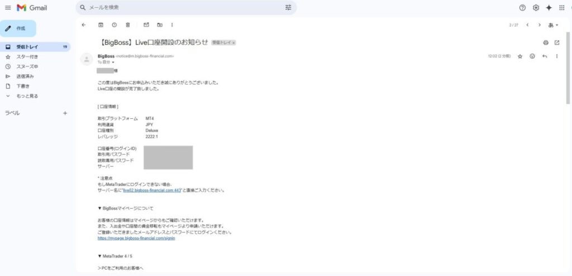Toggle the main menu hamburger icon
Image resolution: width=572 pixels, height=276 pixels.
click(8, 8)
